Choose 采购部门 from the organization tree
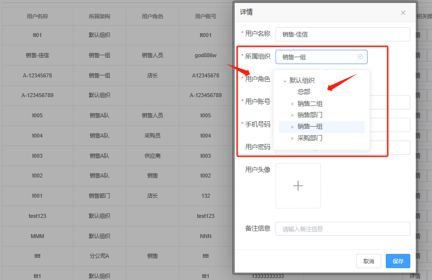The height and width of the screenshot is (280, 432). (x=310, y=139)
